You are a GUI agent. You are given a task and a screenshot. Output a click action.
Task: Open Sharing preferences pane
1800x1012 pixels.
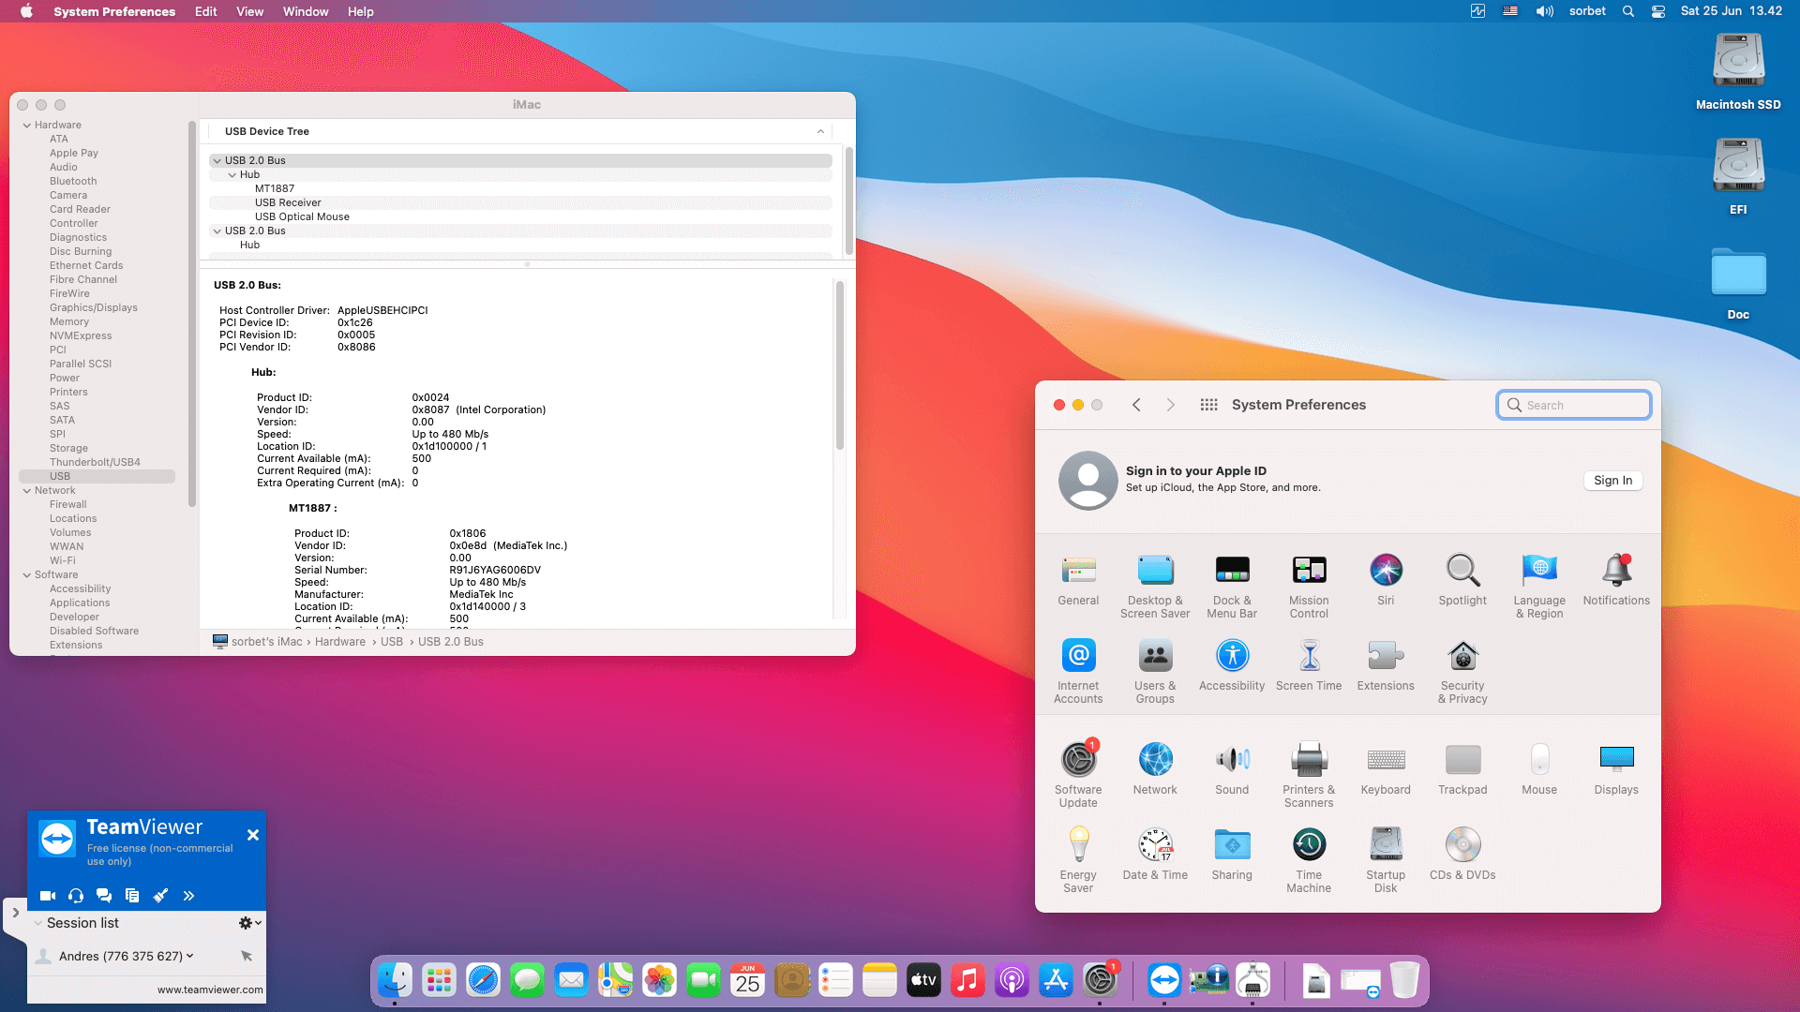[1232, 855]
